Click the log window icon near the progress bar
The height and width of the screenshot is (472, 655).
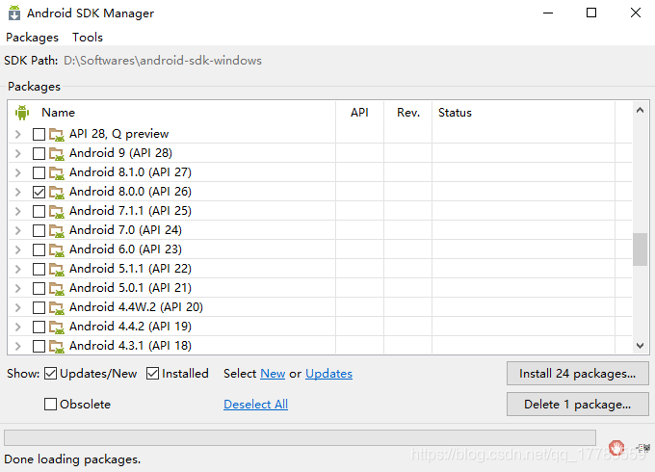point(643,448)
